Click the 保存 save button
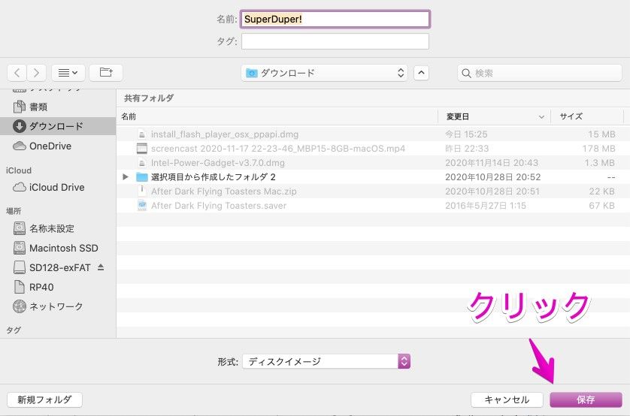 [x=586, y=399]
